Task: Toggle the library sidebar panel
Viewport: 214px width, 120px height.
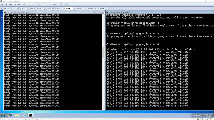Action: click(x=51, y=4)
